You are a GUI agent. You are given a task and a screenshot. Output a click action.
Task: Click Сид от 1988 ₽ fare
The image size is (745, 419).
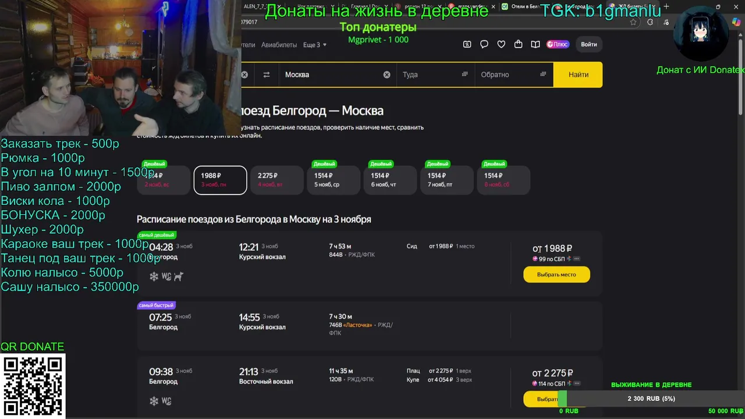[x=441, y=246]
